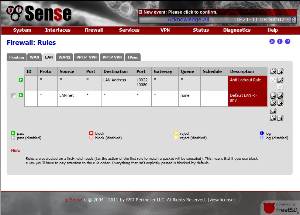Click the LAN net source cell

(x=70, y=99)
